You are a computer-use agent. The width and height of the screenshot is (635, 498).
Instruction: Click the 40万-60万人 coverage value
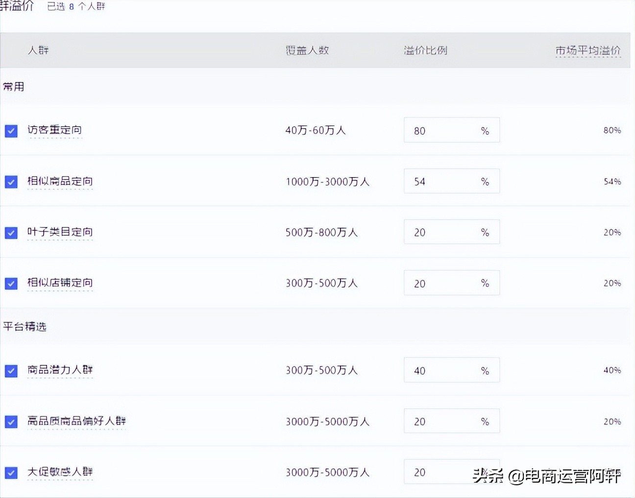pyautogui.click(x=316, y=130)
